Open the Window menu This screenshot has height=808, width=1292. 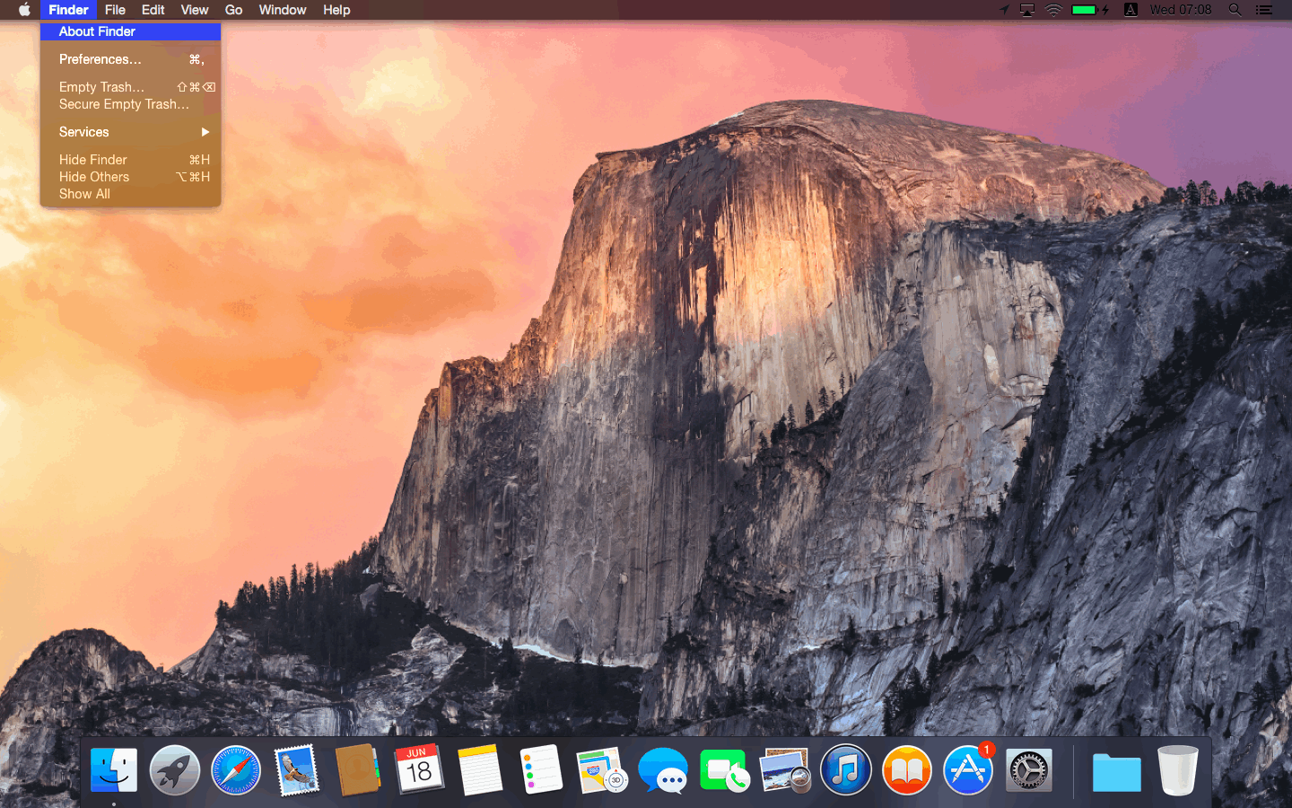(283, 10)
